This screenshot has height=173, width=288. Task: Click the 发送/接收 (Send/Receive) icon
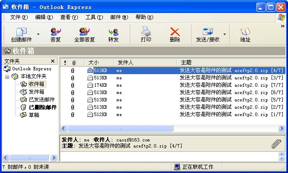(x=208, y=32)
